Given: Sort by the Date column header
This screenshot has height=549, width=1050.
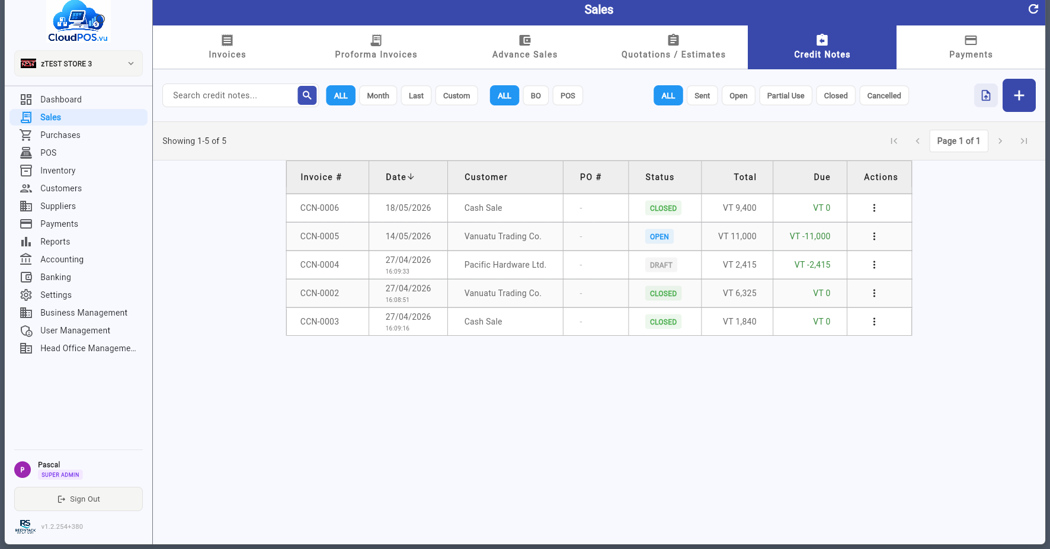Looking at the screenshot, I should click(400, 177).
